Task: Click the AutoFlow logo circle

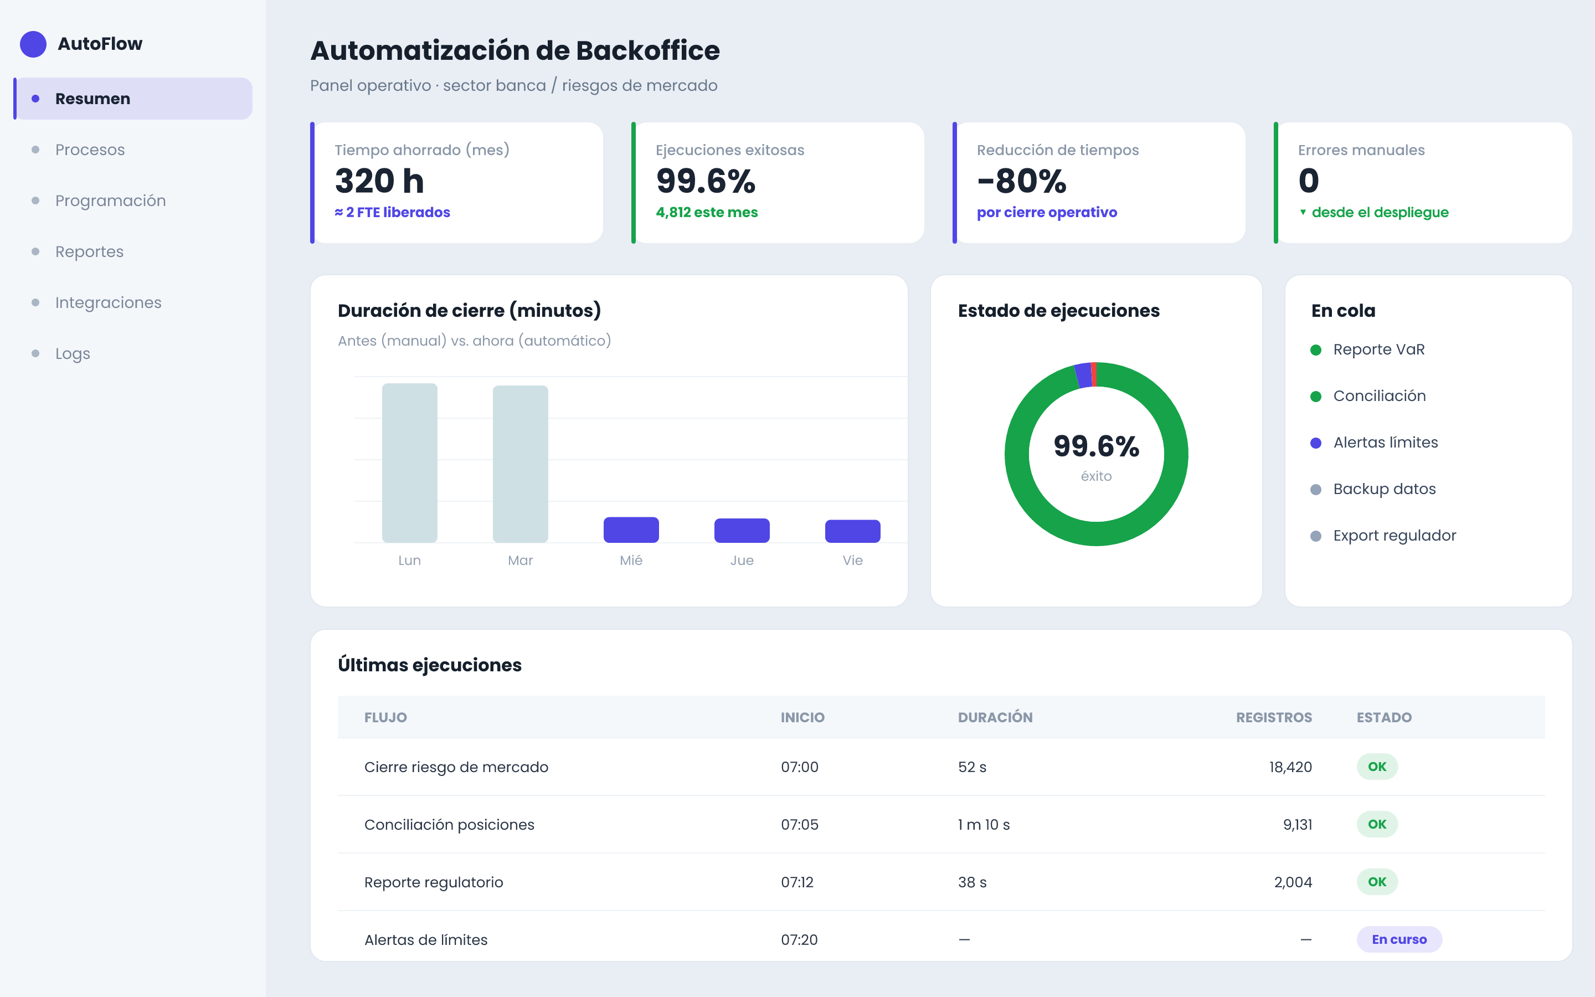Action: (33, 44)
